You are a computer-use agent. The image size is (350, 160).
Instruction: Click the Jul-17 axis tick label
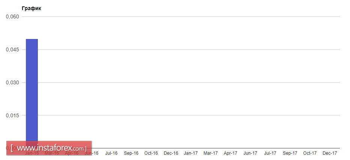click(x=270, y=153)
